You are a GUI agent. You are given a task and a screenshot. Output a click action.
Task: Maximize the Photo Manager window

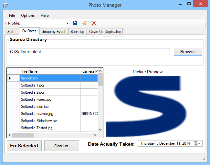(189, 4)
